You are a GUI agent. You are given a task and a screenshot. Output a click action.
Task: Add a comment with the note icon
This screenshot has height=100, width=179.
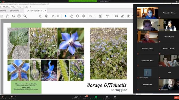click(116, 16)
